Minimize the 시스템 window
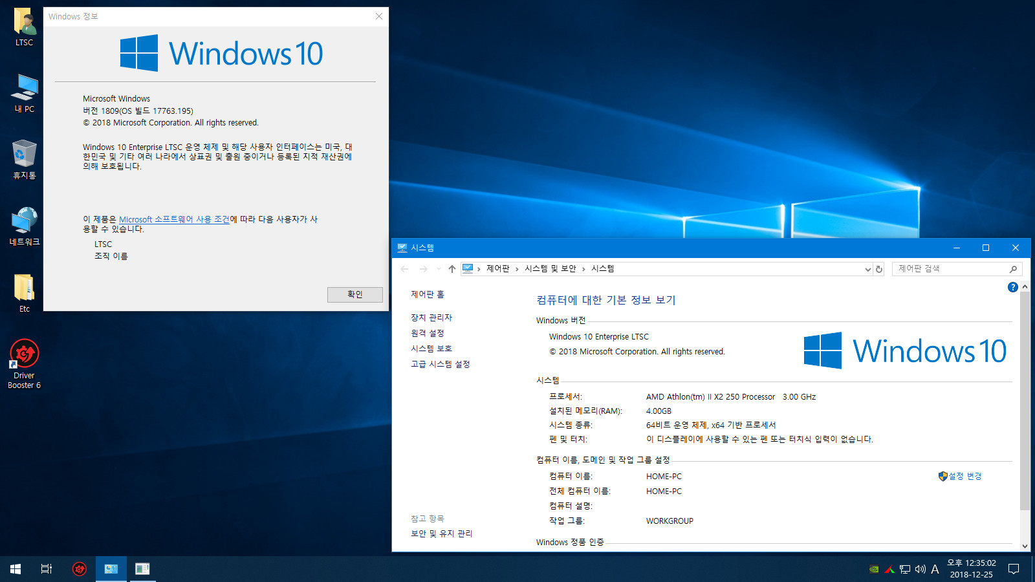The width and height of the screenshot is (1035, 582). 956,248
